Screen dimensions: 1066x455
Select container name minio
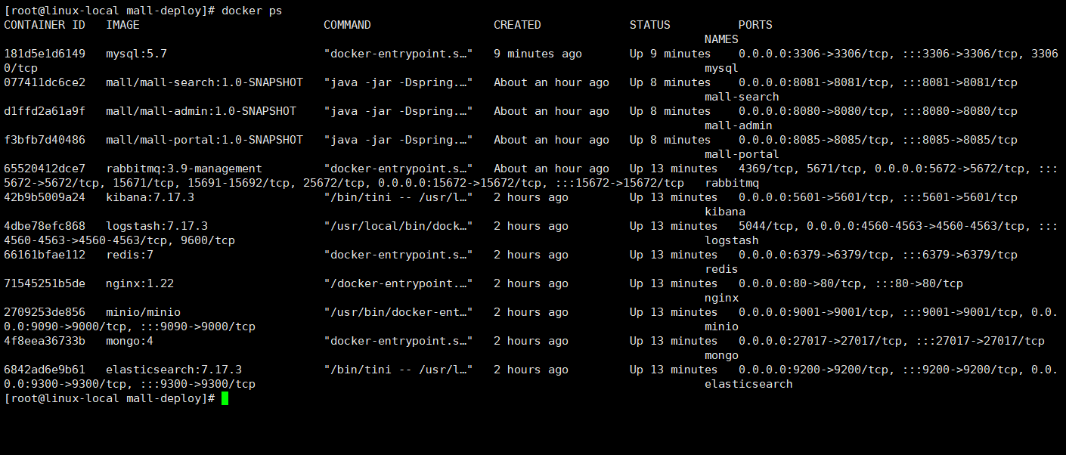coord(721,327)
